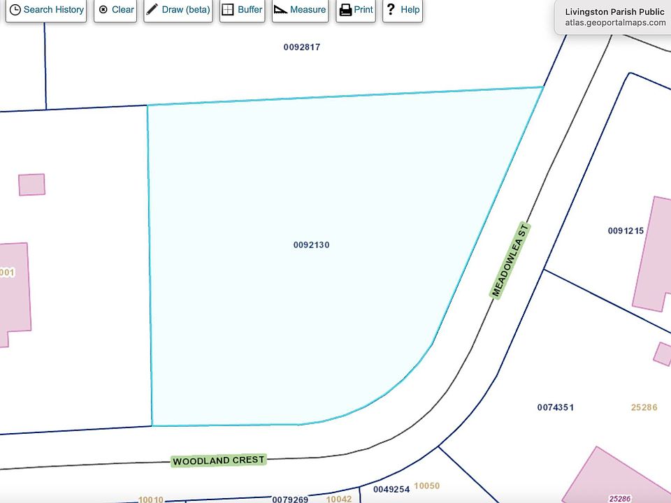Click the WOODLAND CREST street label

pyautogui.click(x=219, y=460)
